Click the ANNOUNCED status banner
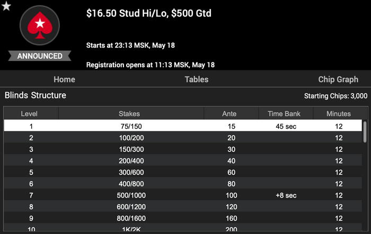This screenshot has height=234, width=371. tap(40, 56)
